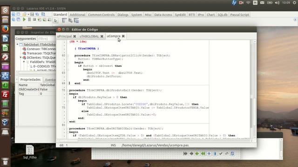Click the DBNavigator Prior record button
The height and width of the screenshot is (167, 298).
click(191, 154)
